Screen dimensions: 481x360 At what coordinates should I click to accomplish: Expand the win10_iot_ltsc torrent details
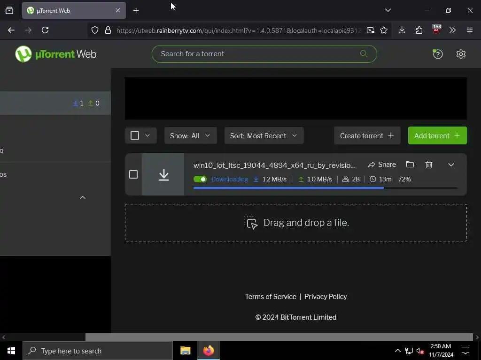[451, 165]
